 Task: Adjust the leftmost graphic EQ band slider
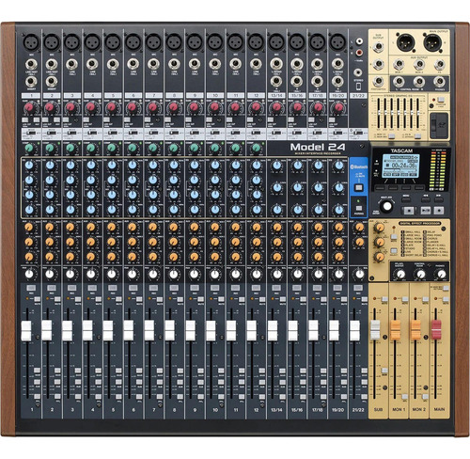tap(379, 113)
